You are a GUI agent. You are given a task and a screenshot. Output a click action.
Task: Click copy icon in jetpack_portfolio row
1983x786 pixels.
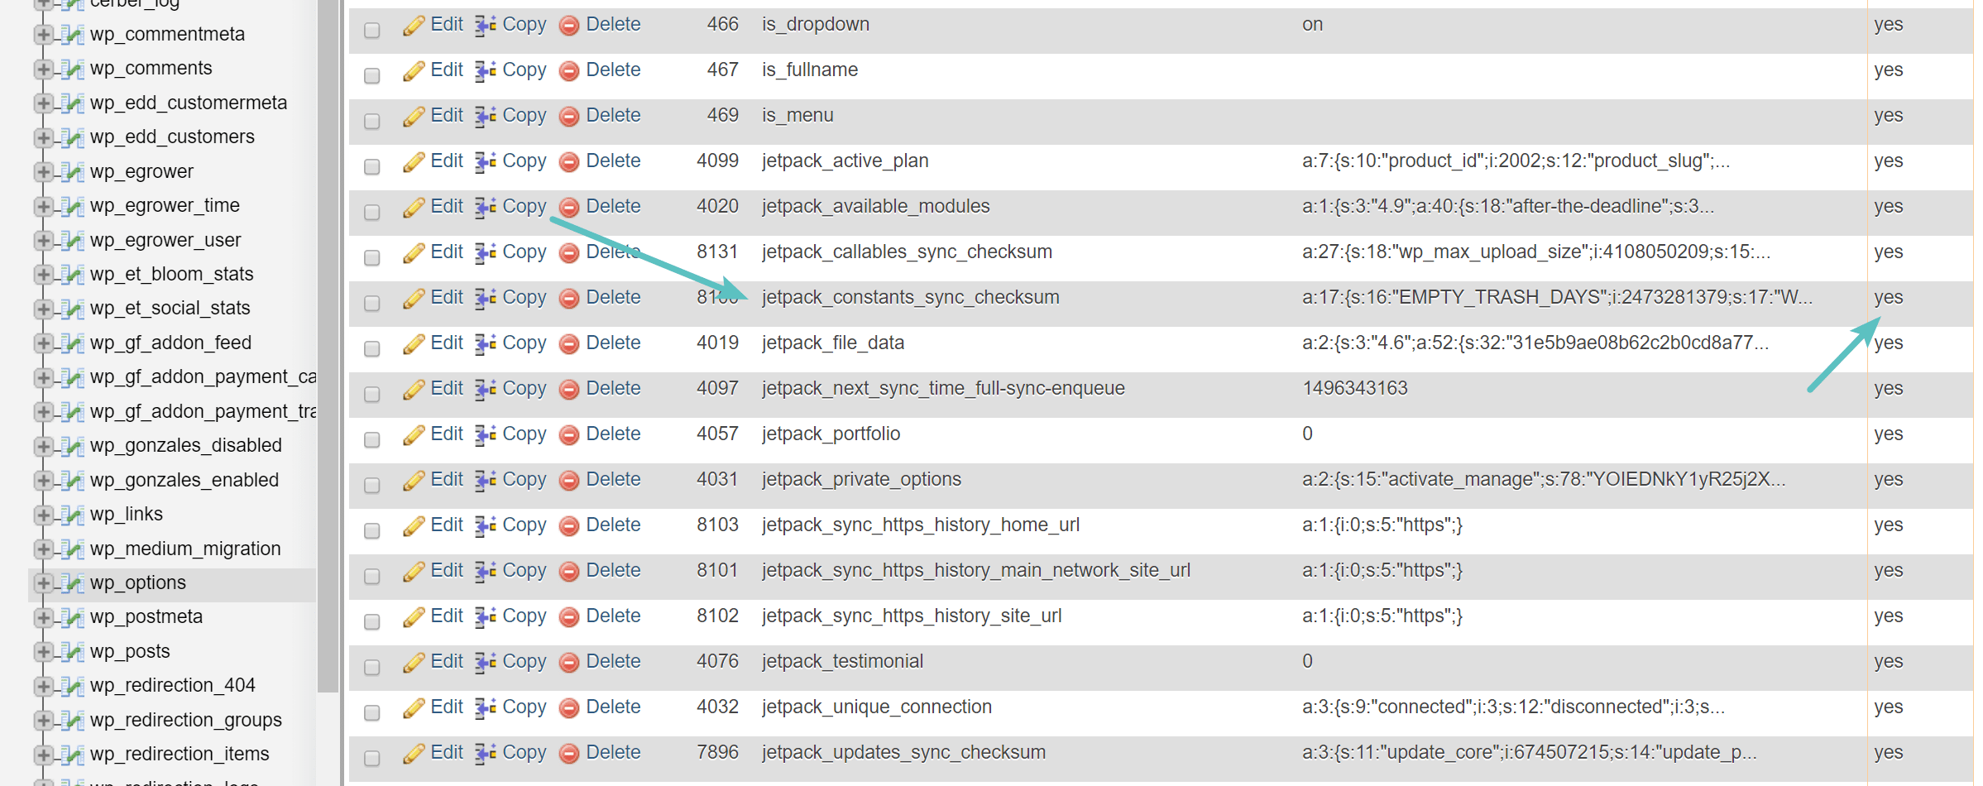coord(486,435)
